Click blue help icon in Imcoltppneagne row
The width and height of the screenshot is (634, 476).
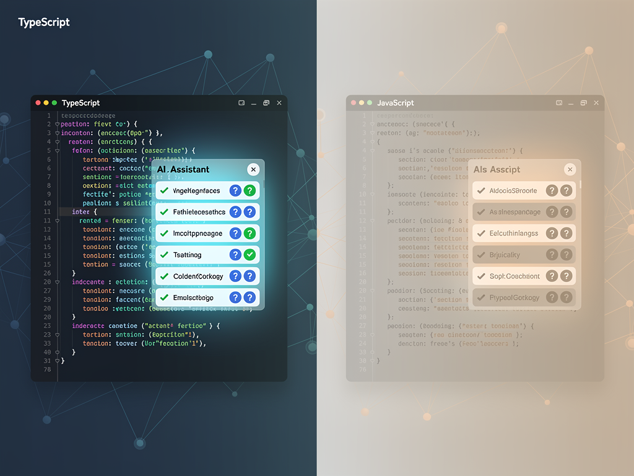click(x=235, y=233)
